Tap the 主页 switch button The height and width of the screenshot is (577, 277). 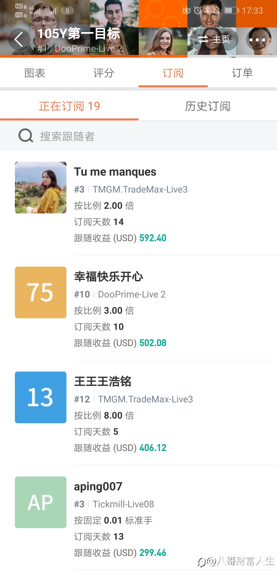tap(214, 39)
